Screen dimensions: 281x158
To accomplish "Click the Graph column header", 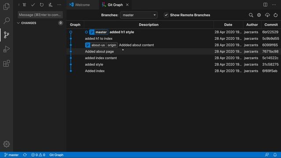I will point(75,25).
